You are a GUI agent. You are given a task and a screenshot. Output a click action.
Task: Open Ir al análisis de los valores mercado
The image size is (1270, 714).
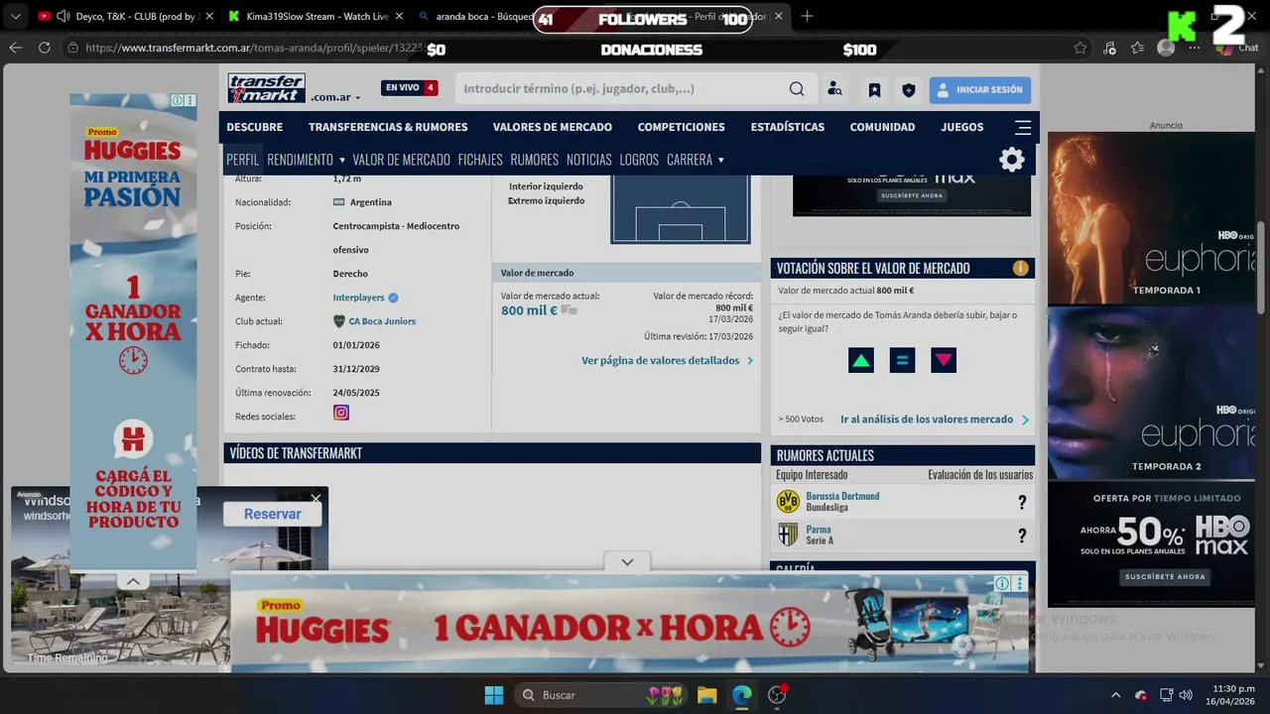point(935,419)
